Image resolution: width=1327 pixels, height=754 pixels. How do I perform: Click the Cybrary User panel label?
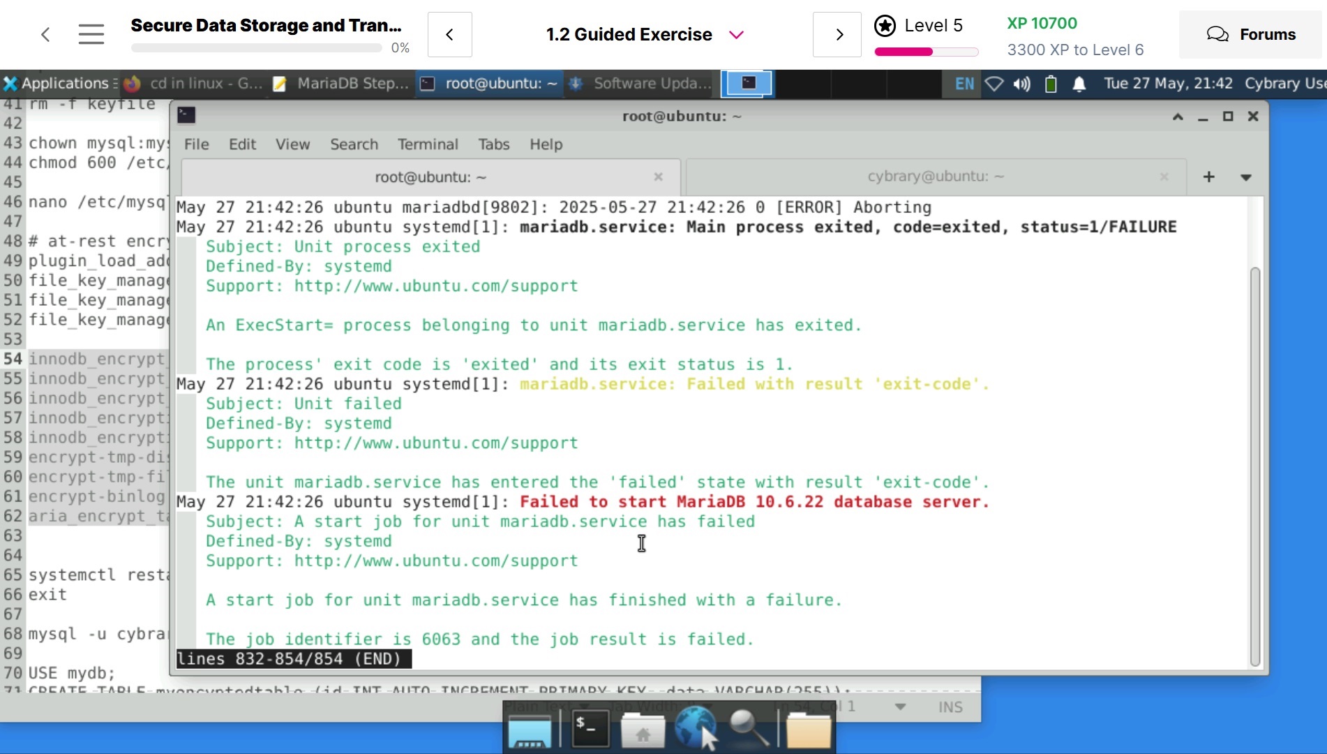(1285, 83)
